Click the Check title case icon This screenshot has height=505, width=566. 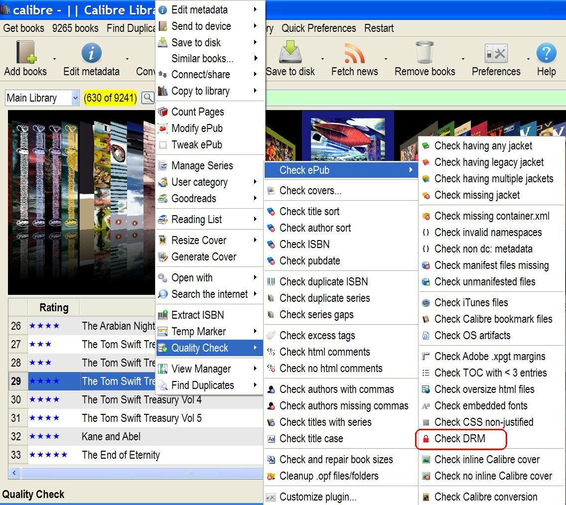pyautogui.click(x=271, y=439)
